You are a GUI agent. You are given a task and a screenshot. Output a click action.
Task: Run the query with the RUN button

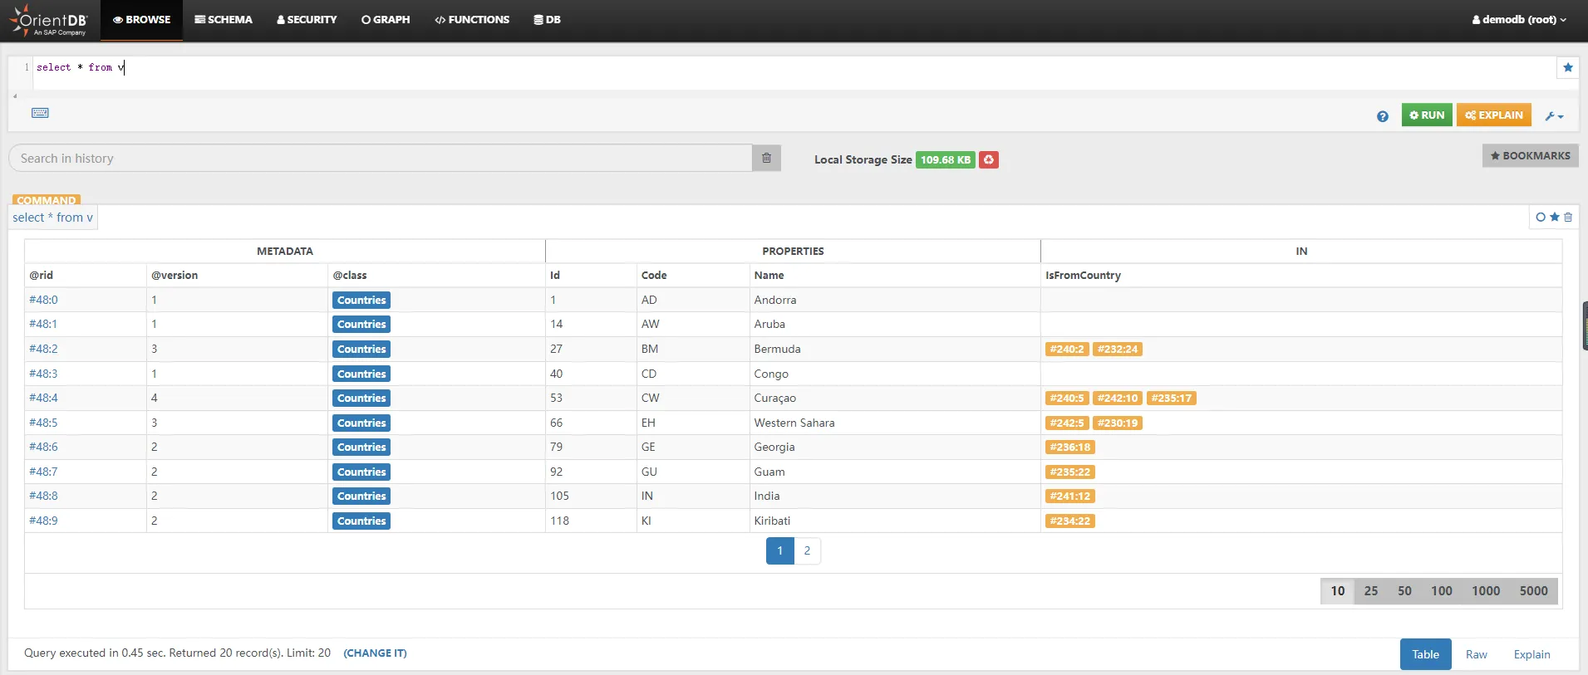coord(1426,115)
